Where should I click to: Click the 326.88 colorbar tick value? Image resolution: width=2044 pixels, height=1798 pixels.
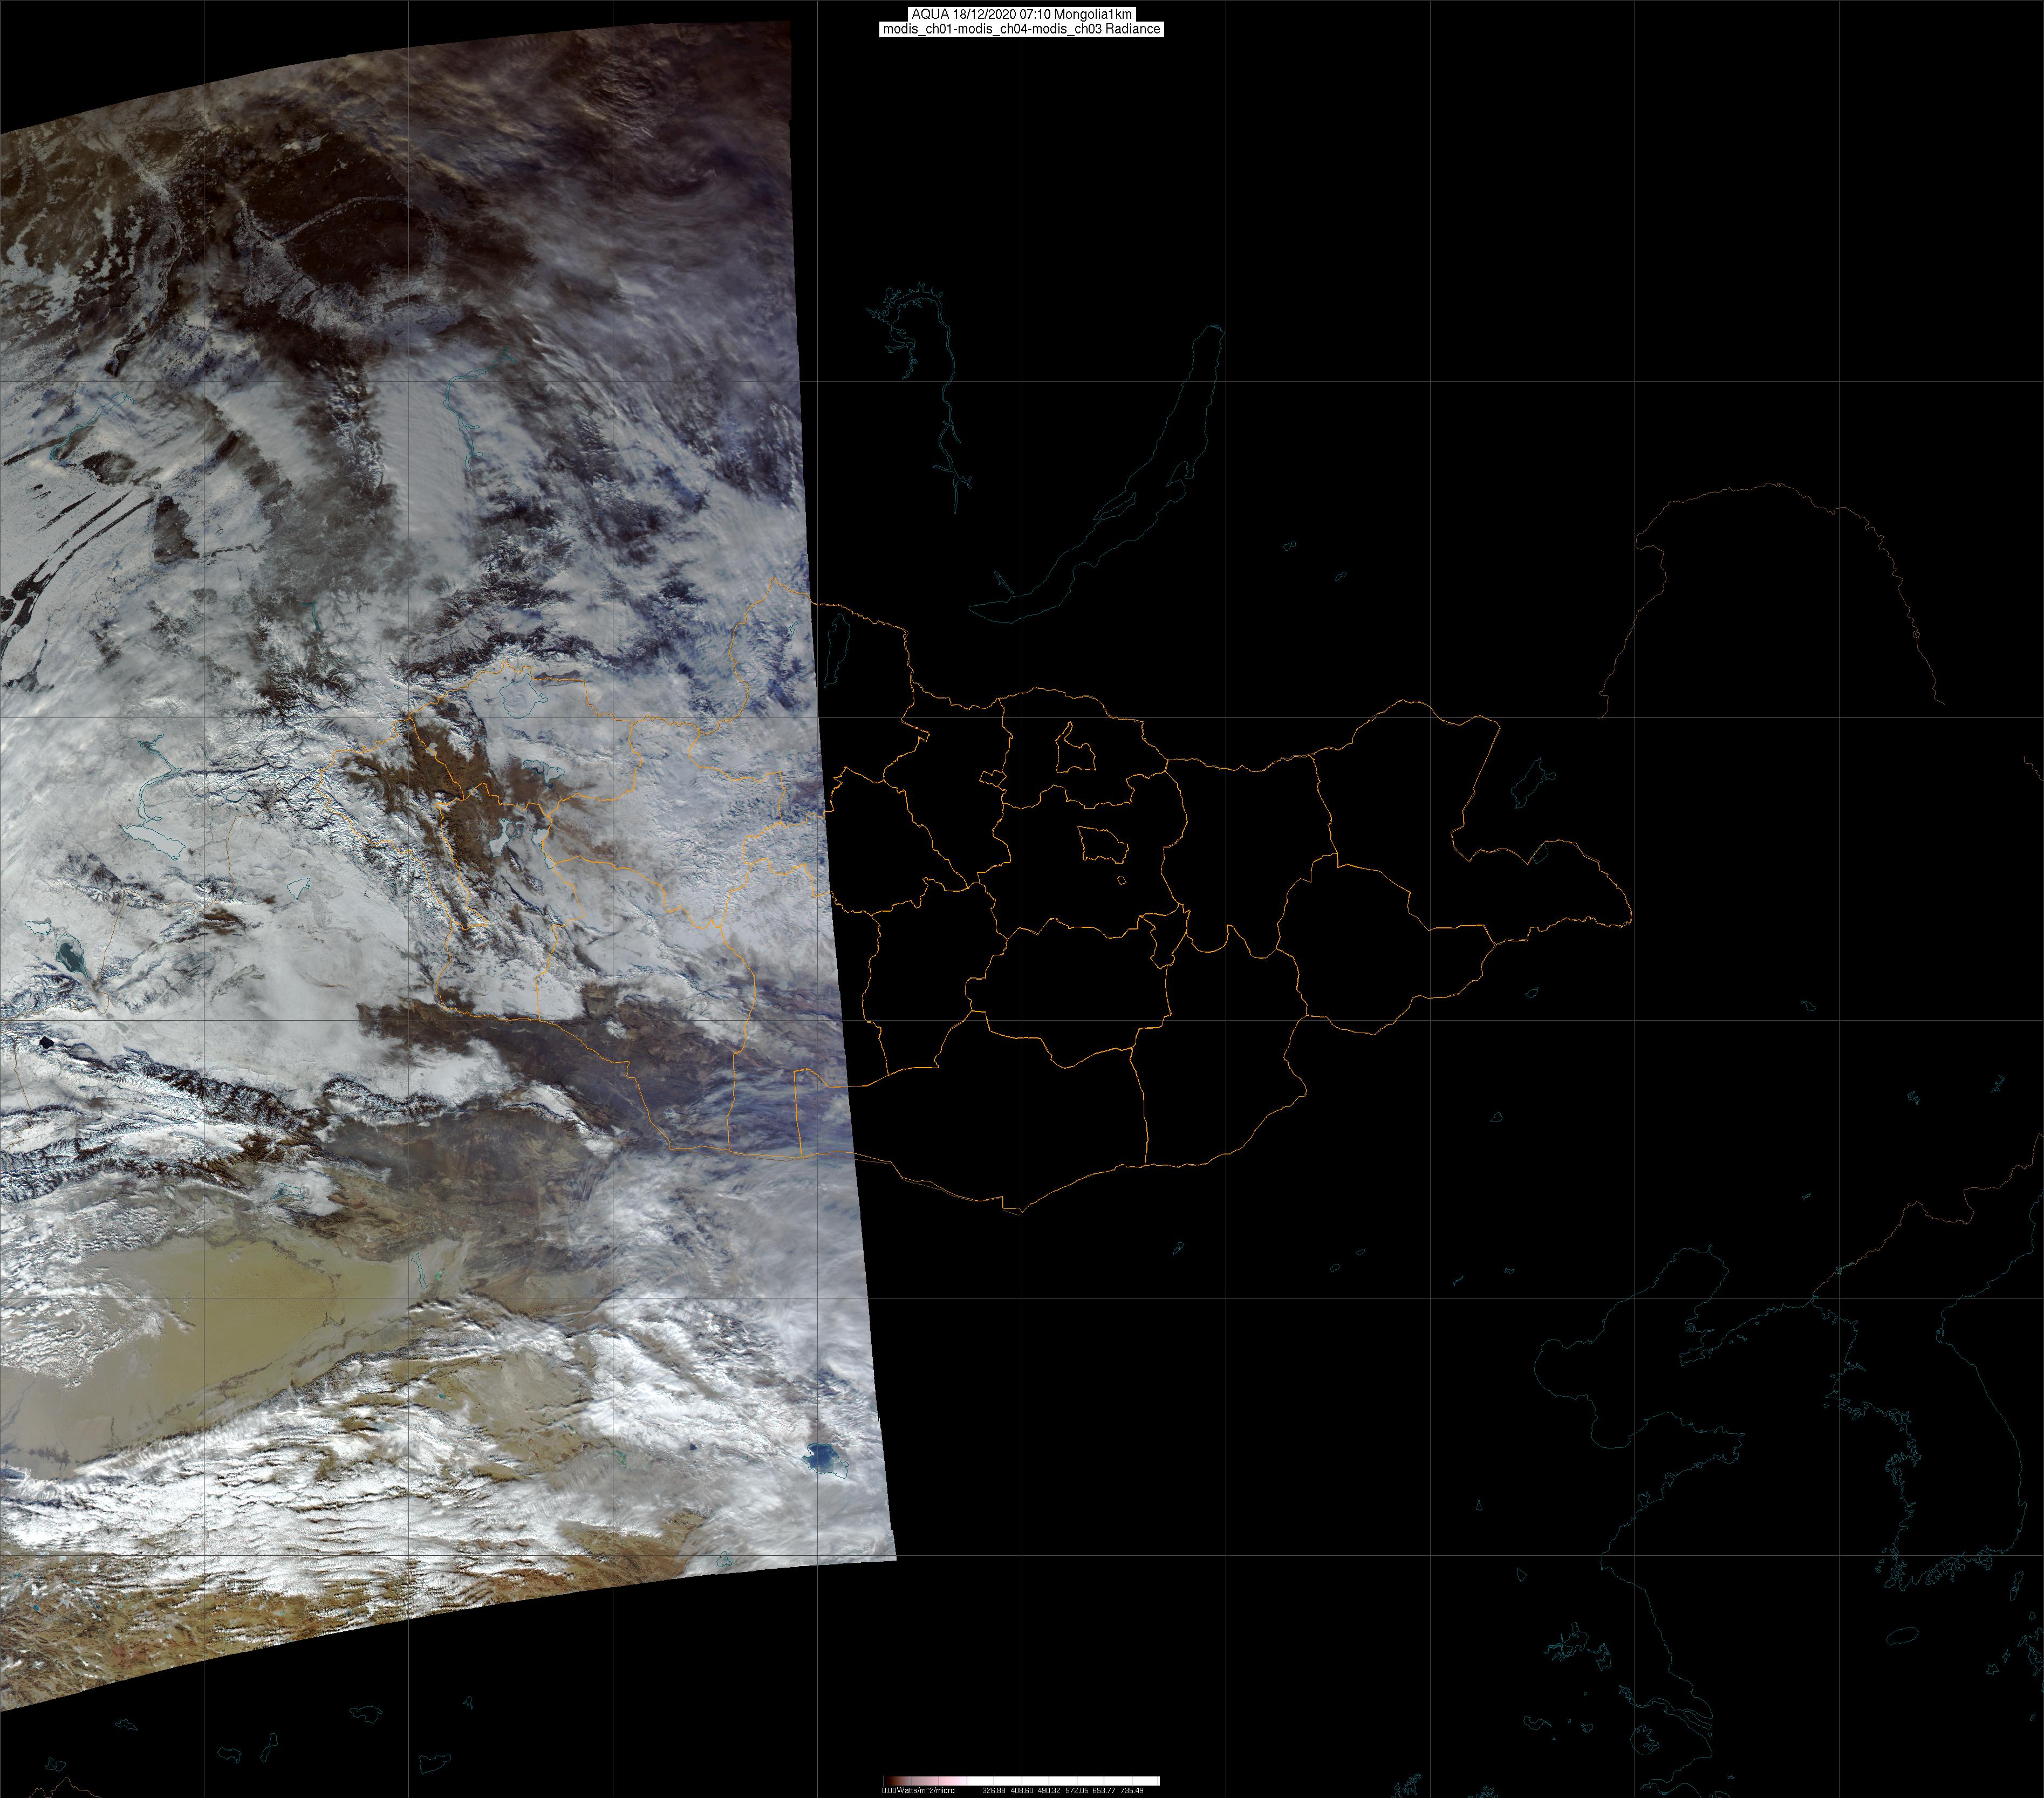click(993, 1790)
